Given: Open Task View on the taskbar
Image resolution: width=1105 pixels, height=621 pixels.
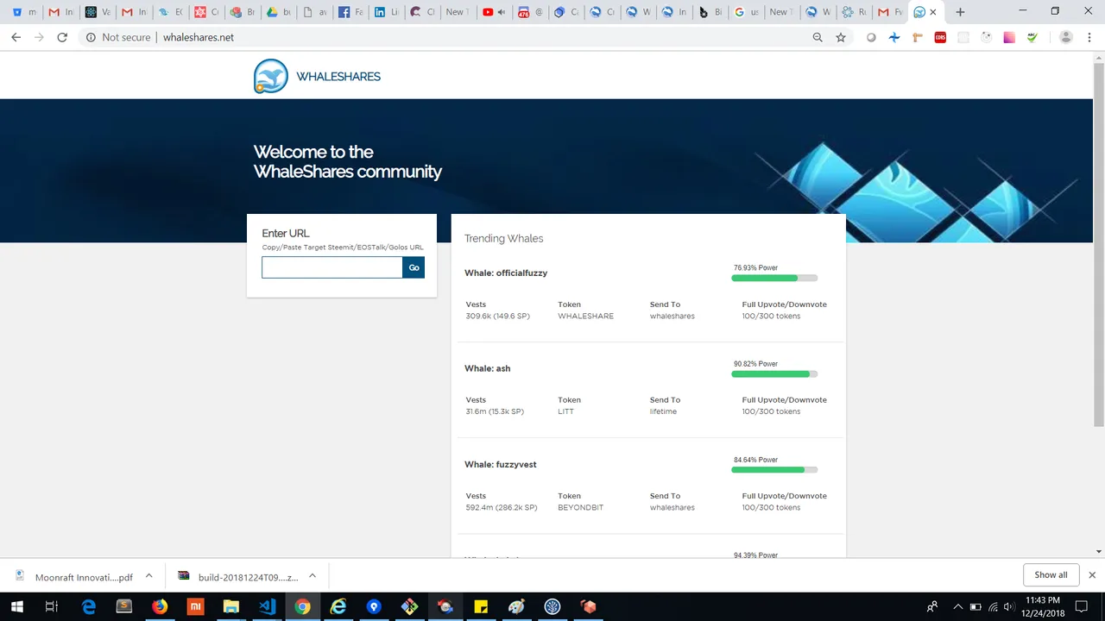Looking at the screenshot, I should [52, 606].
